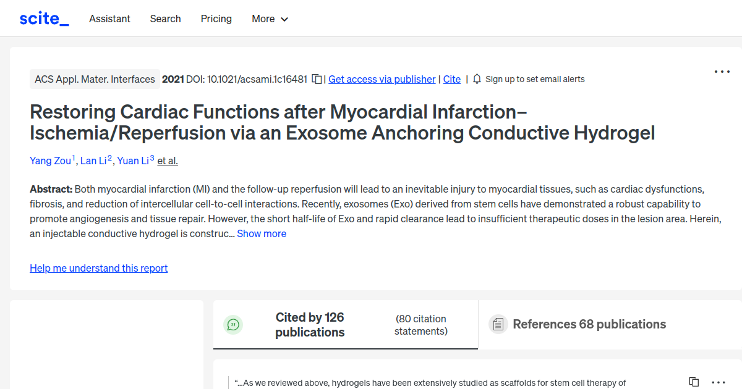Viewport: 742px width, 389px height.
Task: Click the Get access via publisher link
Action: tap(382, 79)
